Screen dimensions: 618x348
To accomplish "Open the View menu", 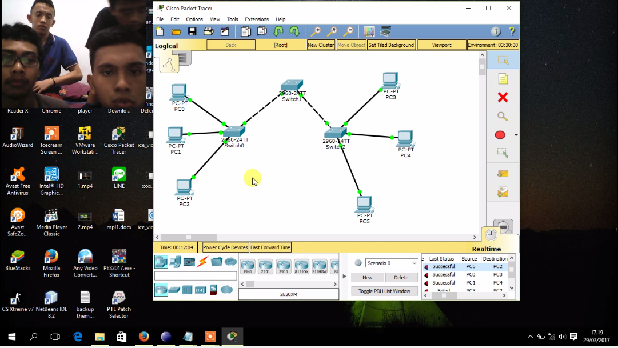I will point(215,19).
